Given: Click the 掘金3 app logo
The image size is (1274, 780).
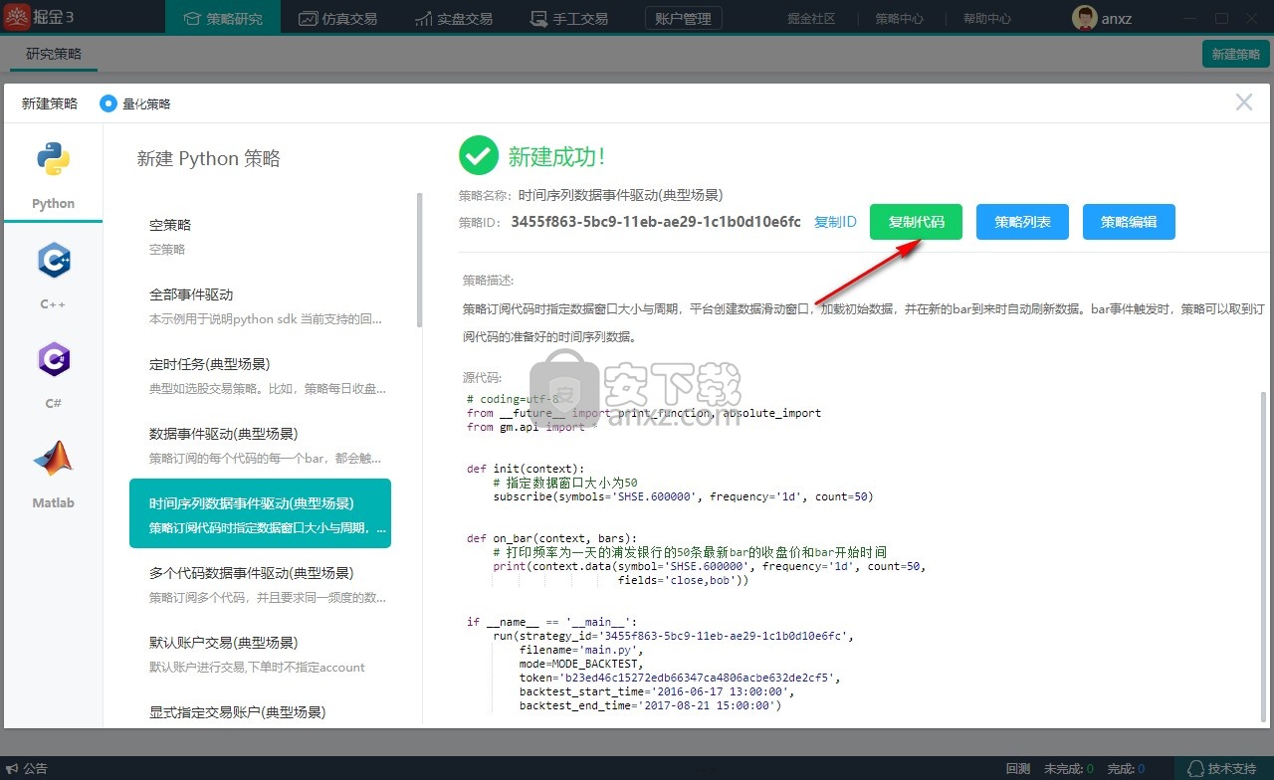Looking at the screenshot, I should [18, 18].
